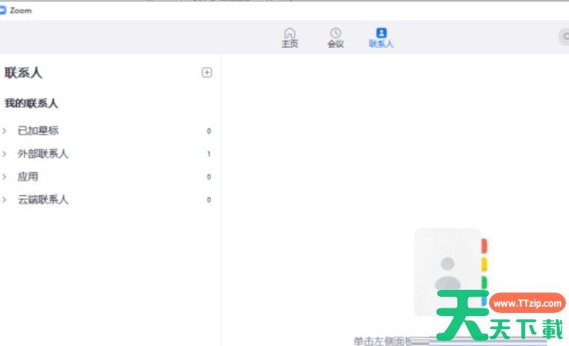Add a contact with the plus icon
Image resolution: width=569 pixels, height=346 pixels.
pos(206,72)
